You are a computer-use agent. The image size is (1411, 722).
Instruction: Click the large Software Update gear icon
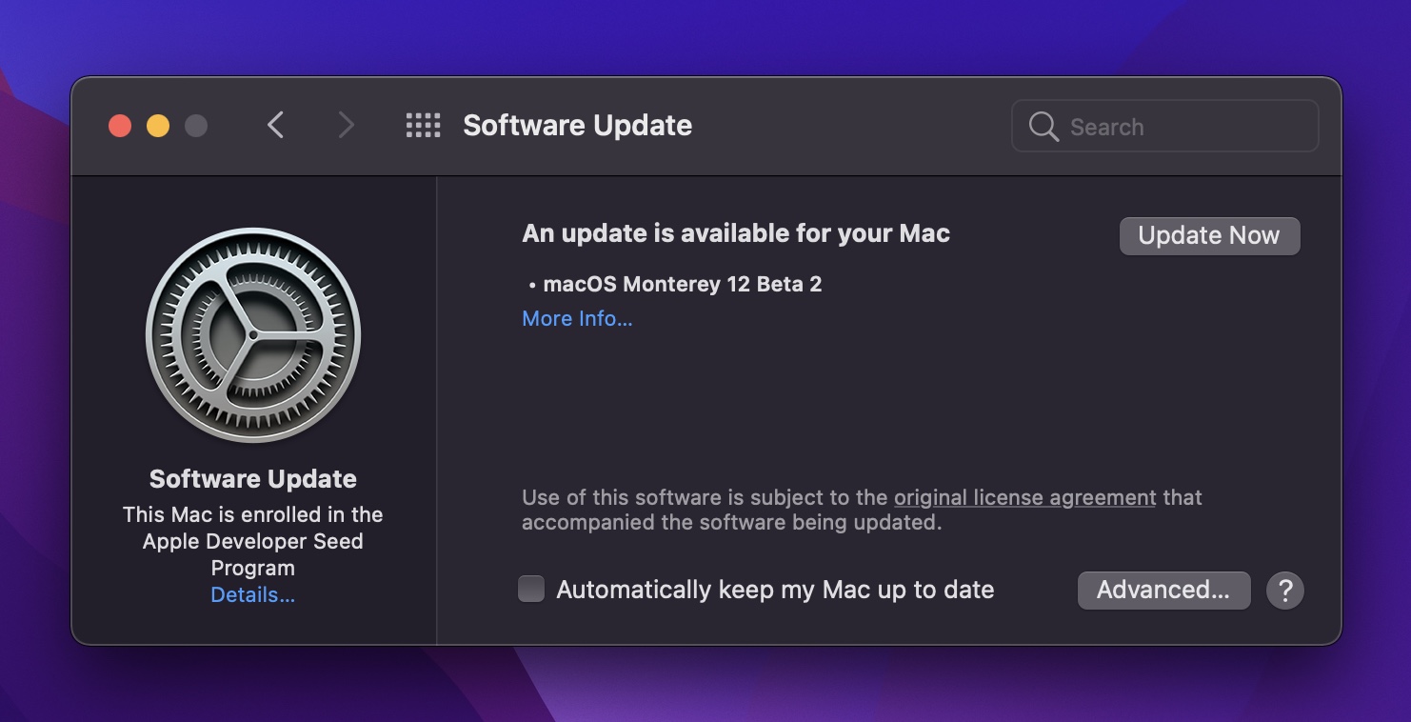pyautogui.click(x=253, y=335)
